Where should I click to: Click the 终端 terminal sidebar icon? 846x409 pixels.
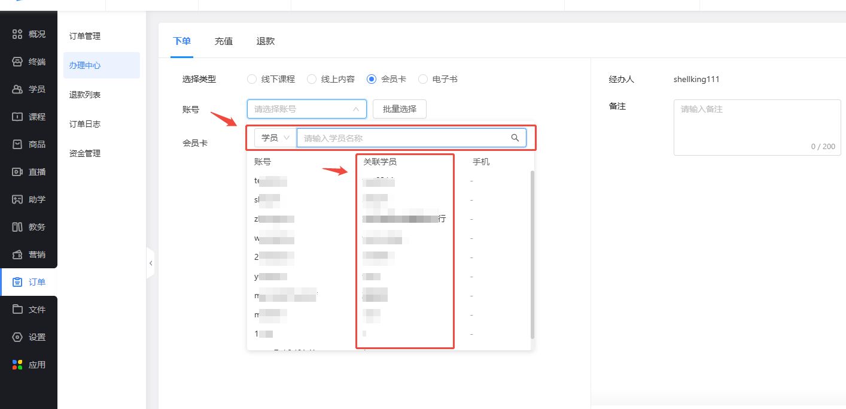18,62
